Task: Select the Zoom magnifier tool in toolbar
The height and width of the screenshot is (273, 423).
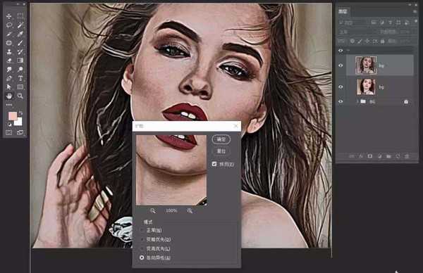Action: pyautogui.click(x=20, y=96)
